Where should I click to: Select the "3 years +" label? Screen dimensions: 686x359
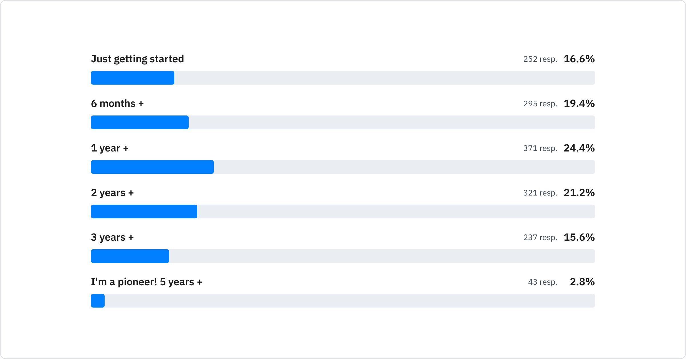(x=112, y=237)
